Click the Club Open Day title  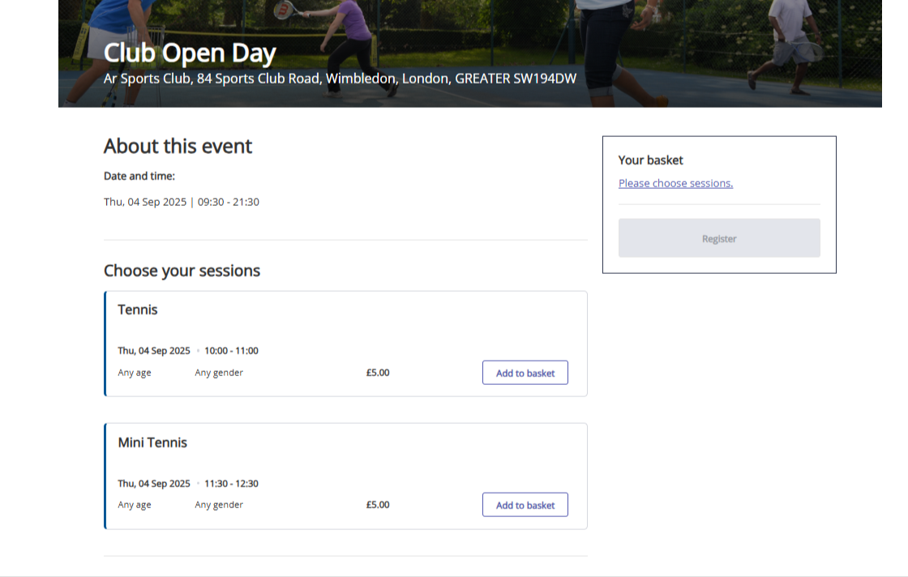(x=190, y=53)
